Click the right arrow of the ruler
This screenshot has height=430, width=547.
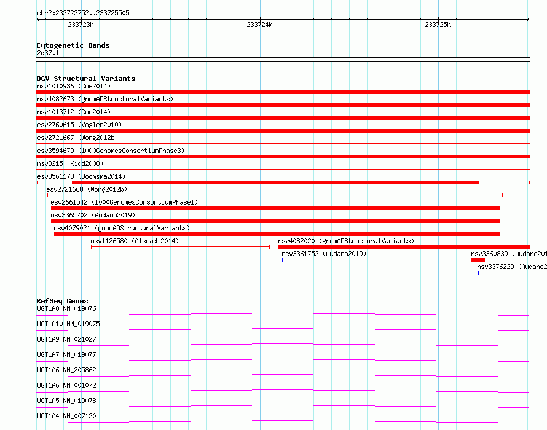coord(528,19)
